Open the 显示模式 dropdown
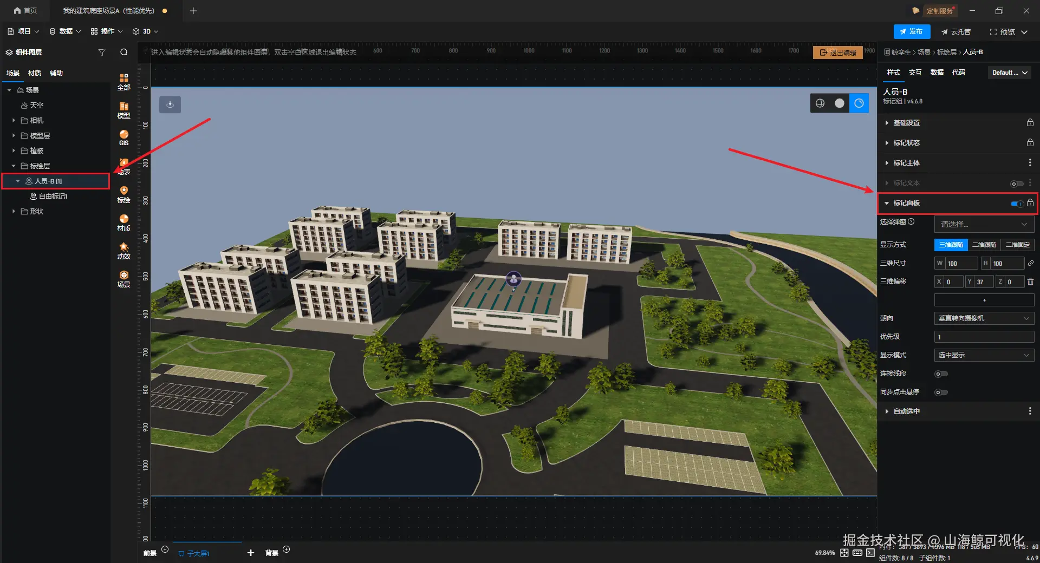 [984, 355]
